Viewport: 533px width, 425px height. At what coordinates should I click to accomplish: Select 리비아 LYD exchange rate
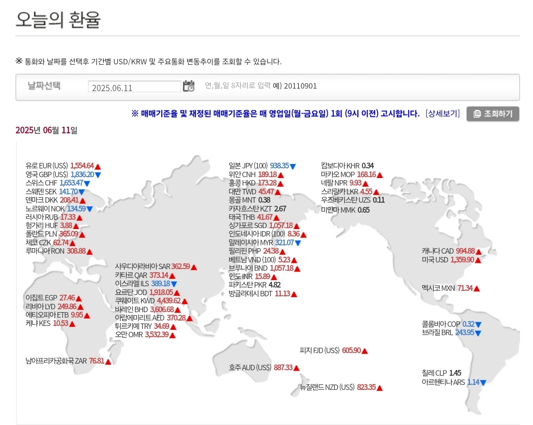coord(54,307)
